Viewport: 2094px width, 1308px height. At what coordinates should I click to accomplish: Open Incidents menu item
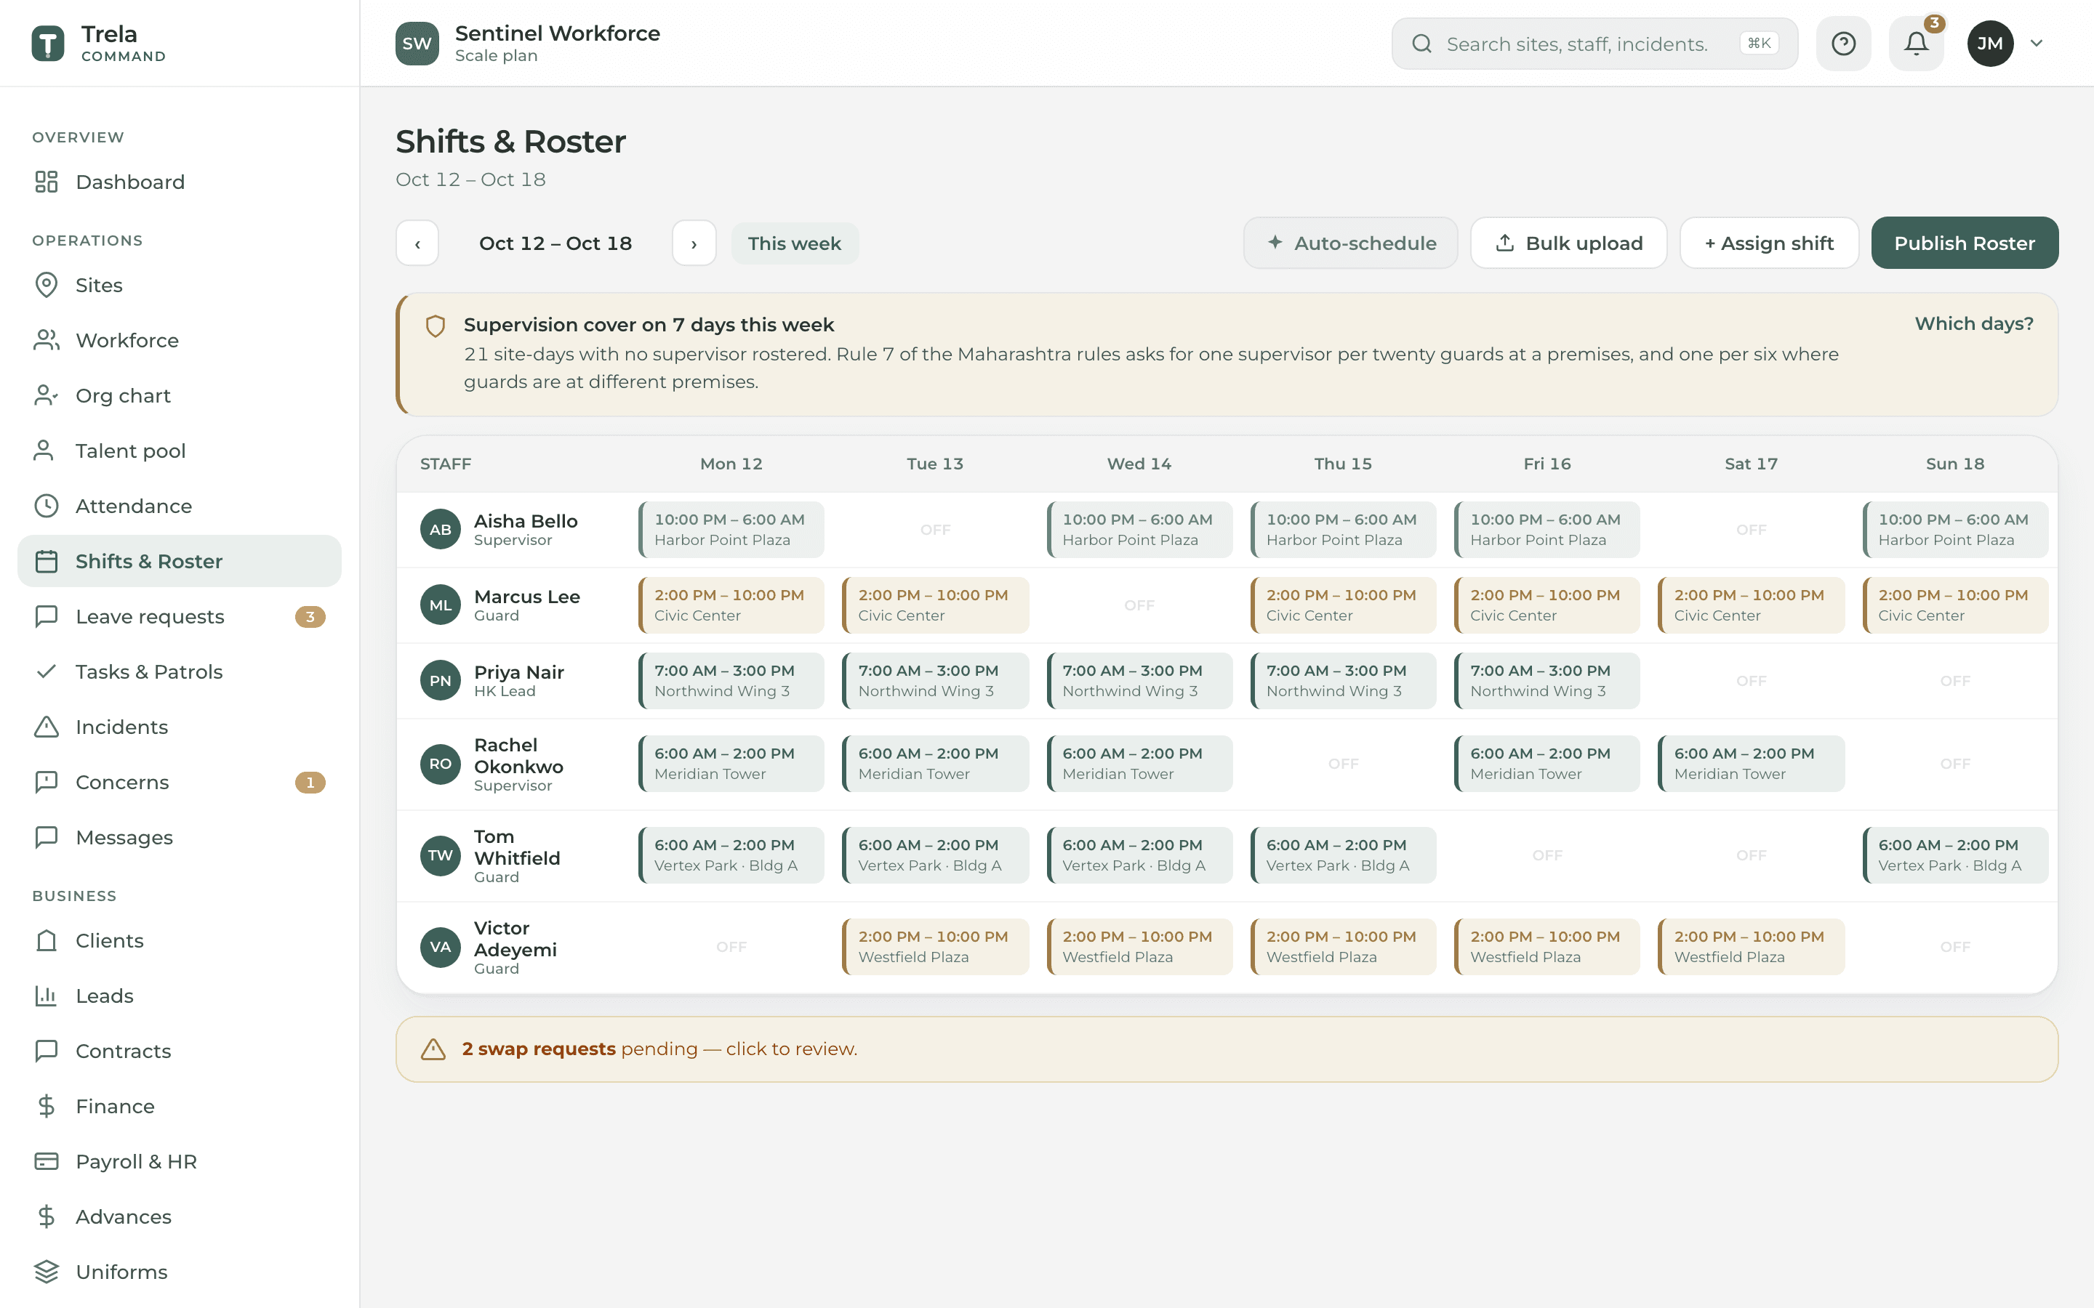point(179,727)
